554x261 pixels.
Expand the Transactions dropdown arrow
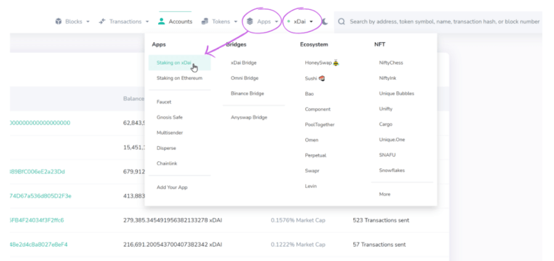point(147,21)
